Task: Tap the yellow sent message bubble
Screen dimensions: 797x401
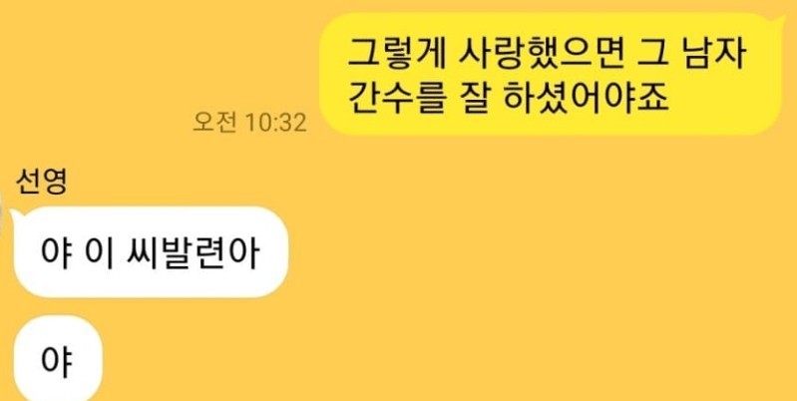Action: point(551,74)
